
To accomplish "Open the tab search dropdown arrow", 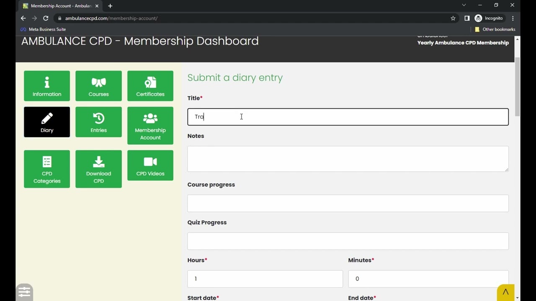I will [x=464, y=5].
